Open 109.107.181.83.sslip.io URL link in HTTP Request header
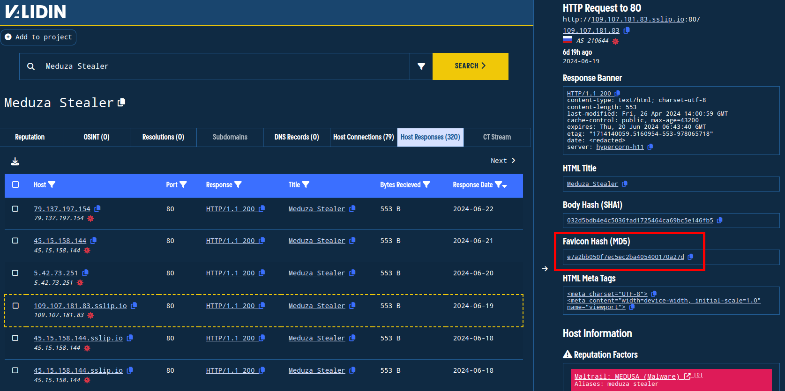This screenshot has height=391, width=785. click(x=638, y=19)
